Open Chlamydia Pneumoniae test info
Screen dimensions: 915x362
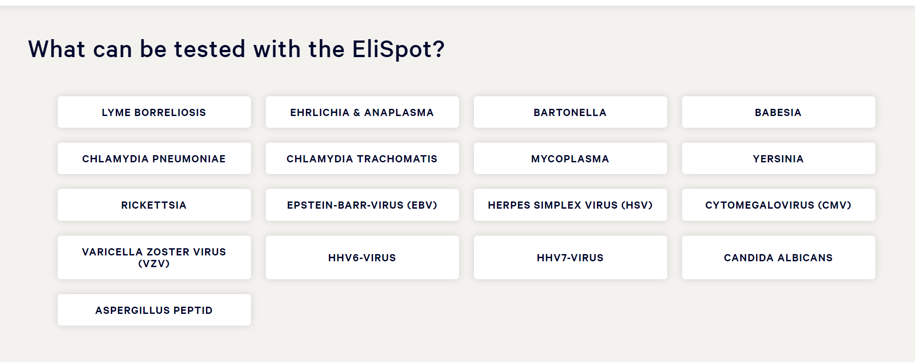[x=154, y=158]
